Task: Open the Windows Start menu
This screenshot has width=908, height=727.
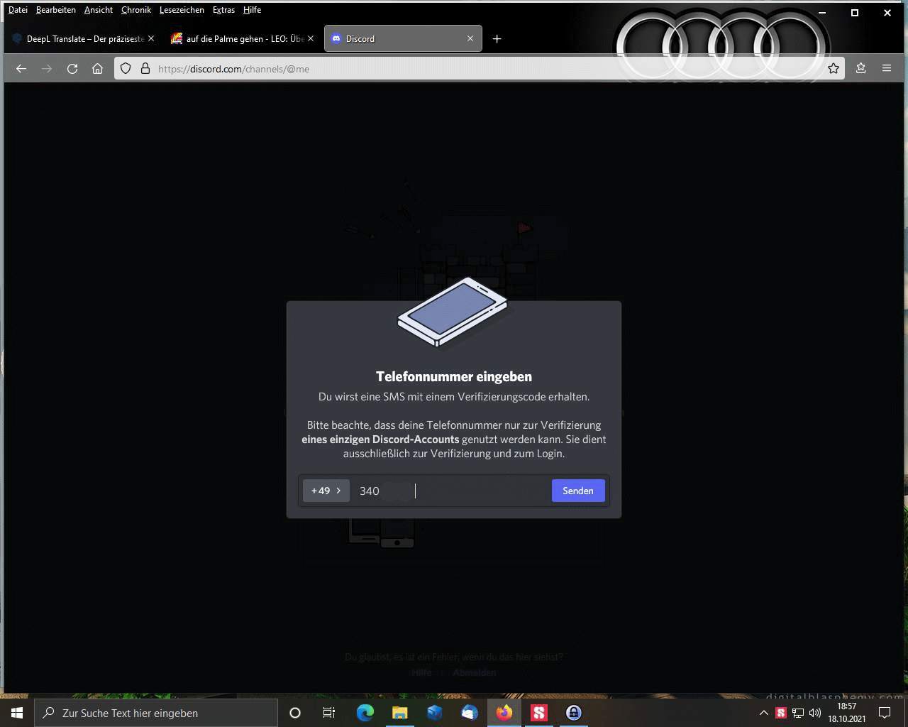Action: click(x=17, y=713)
